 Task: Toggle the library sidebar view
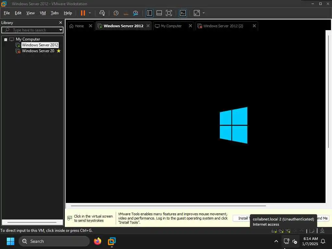tap(149, 13)
